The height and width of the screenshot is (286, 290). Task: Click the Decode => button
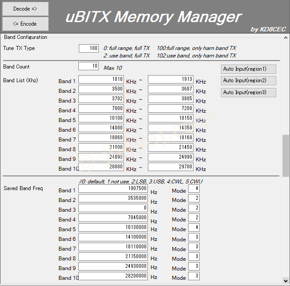[25, 9]
